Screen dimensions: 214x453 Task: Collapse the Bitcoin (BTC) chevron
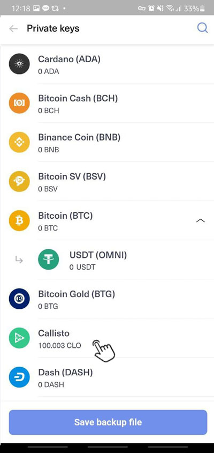tap(201, 220)
